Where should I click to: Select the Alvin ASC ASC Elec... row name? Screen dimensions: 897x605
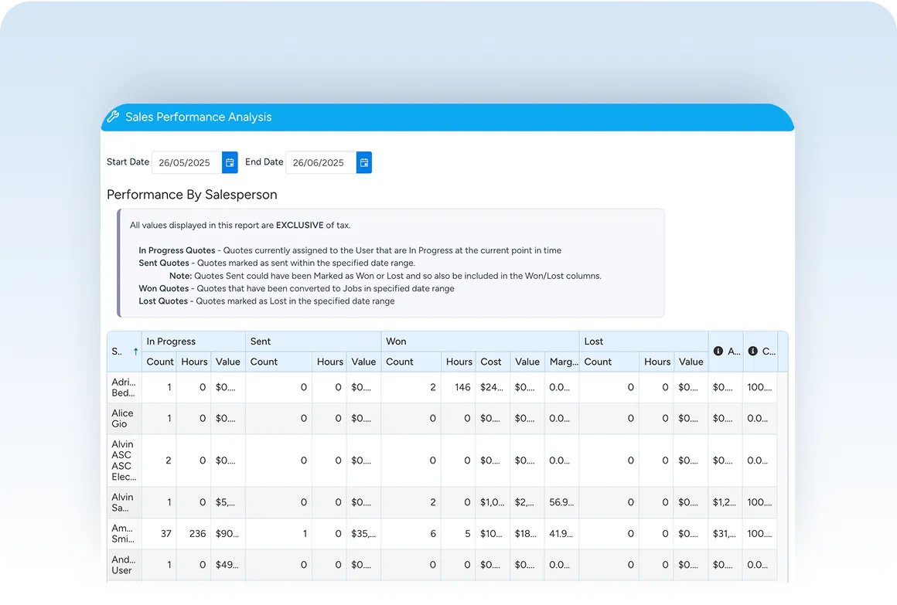124,461
